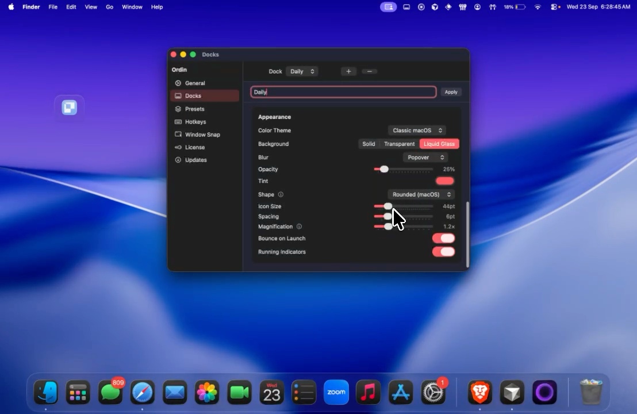Open the Window menu
The width and height of the screenshot is (637, 414).
click(x=132, y=7)
